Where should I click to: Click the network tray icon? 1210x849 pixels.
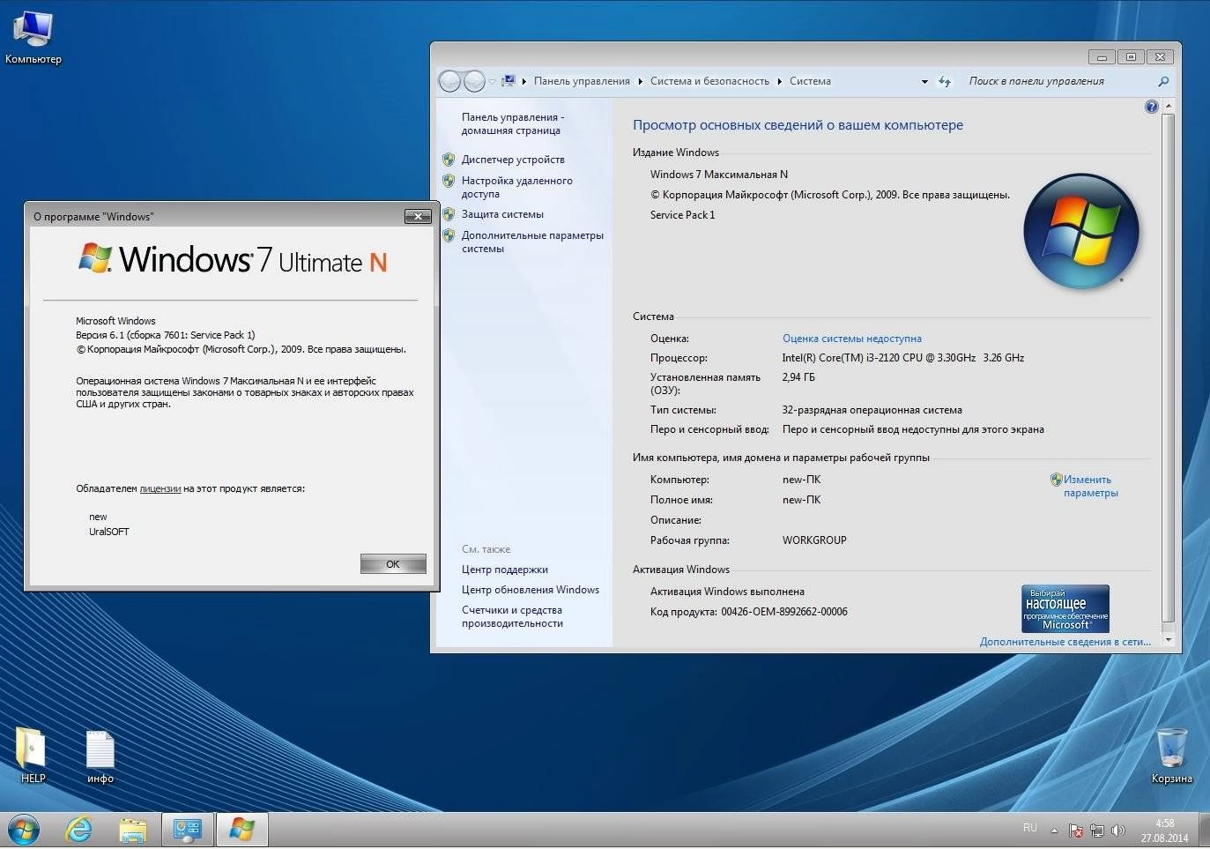pyautogui.click(x=1097, y=830)
